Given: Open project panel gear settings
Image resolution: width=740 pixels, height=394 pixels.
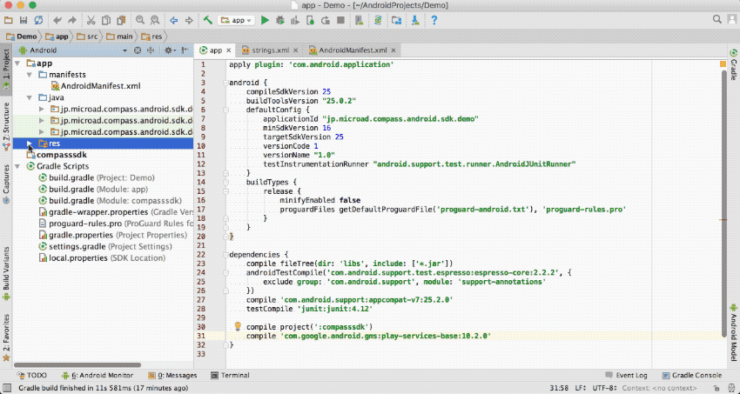Looking at the screenshot, I should tap(167, 50).
